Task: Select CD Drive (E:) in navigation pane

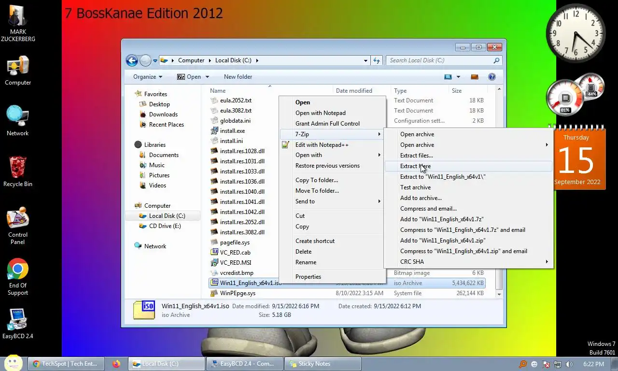Action: [165, 226]
